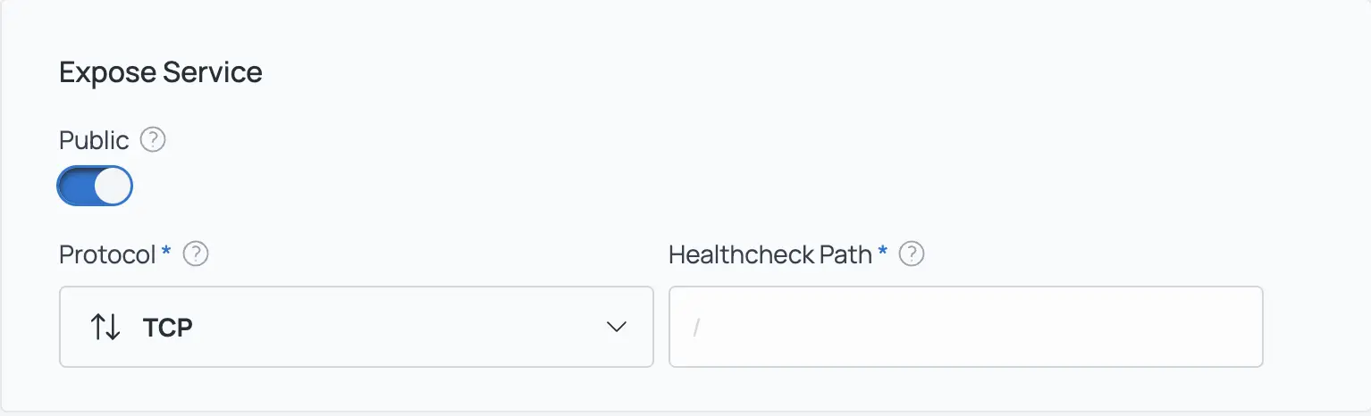Image resolution: width=1371 pixels, height=416 pixels.
Task: Open the Healthcheck Path help tooltip icon
Action: click(x=911, y=254)
